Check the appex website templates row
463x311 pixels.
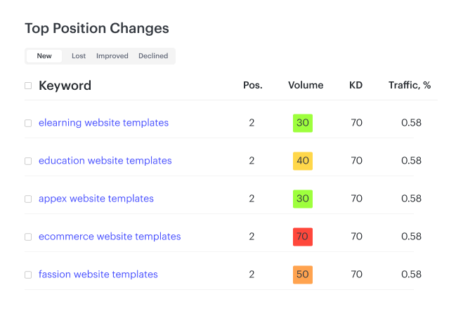pos(28,199)
